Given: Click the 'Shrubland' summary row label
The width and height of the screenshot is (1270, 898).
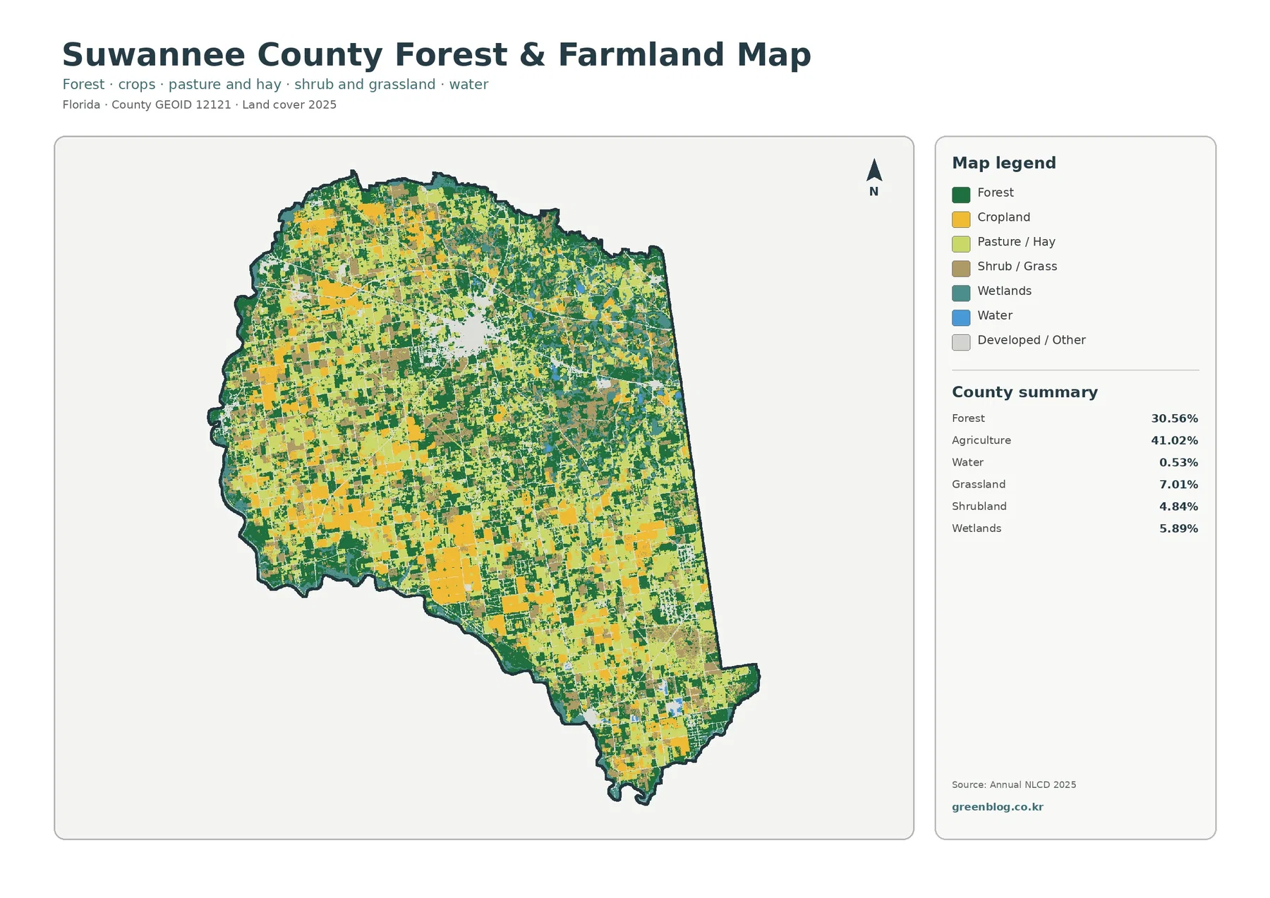Looking at the screenshot, I should click(979, 506).
